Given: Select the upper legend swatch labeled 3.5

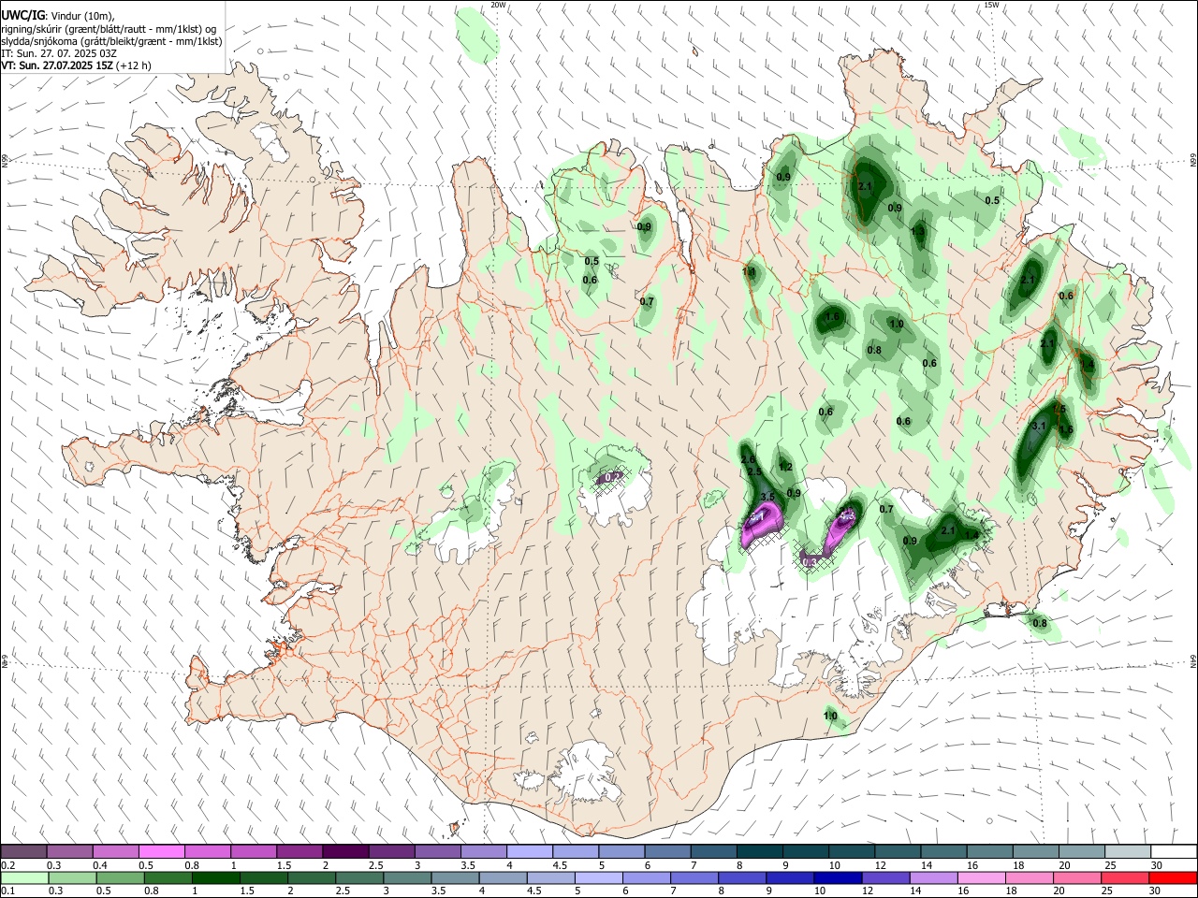Looking at the screenshot, I should (x=484, y=851).
